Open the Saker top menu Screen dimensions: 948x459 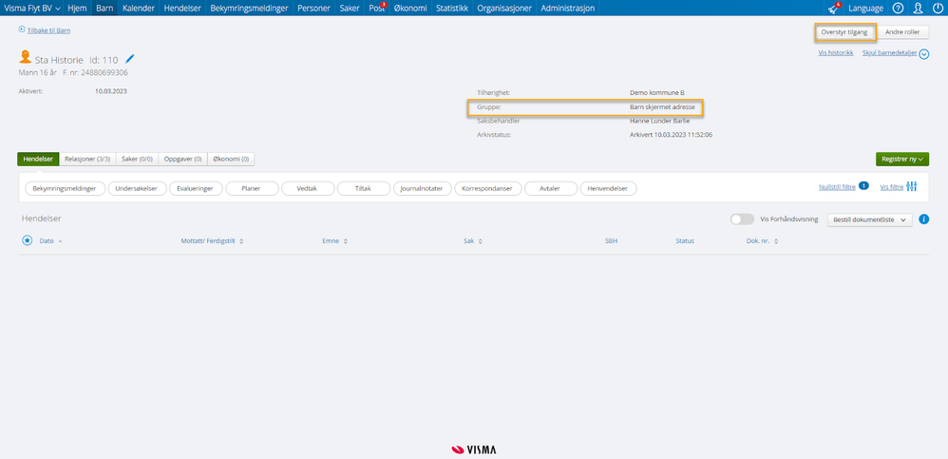350,9
